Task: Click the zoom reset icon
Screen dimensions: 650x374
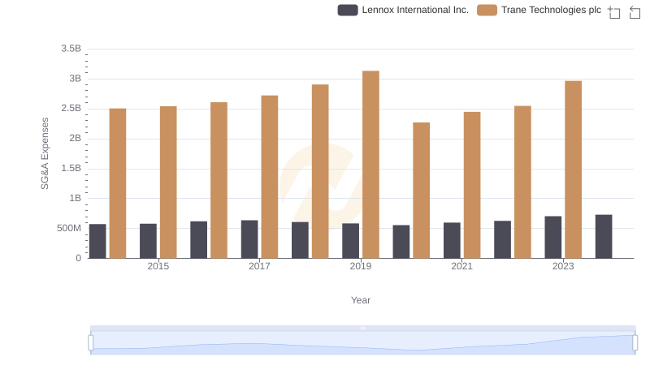Action: point(635,12)
